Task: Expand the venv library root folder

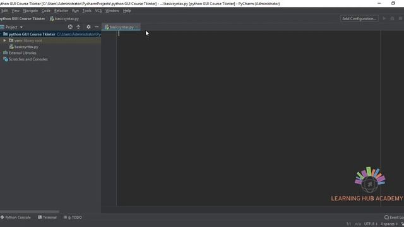Action: (4, 40)
